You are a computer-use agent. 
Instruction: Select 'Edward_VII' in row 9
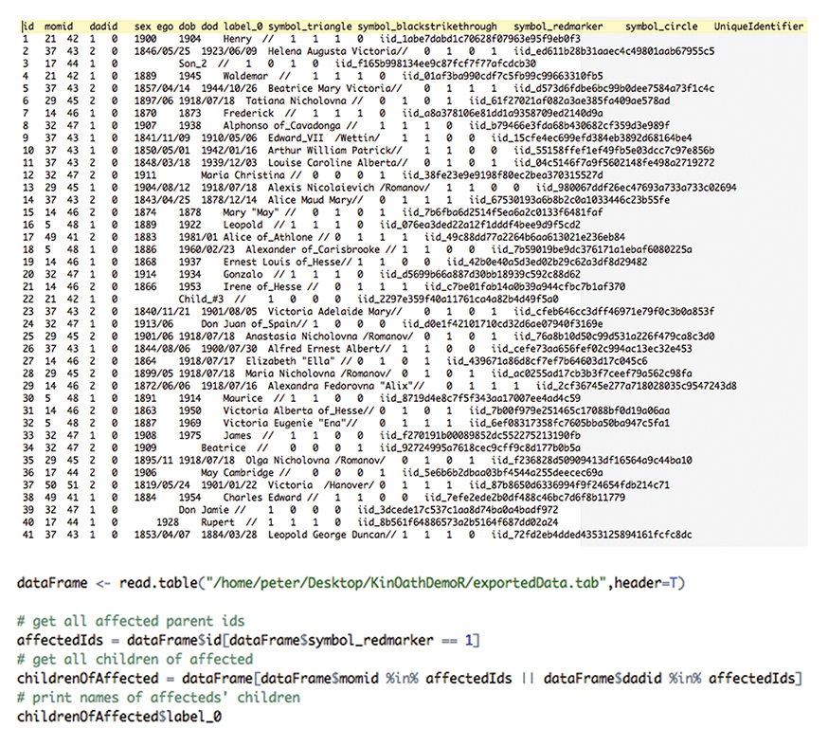point(296,137)
